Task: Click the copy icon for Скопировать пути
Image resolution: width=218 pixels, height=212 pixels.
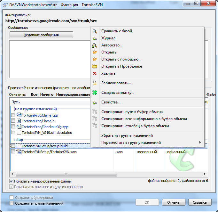Action: click(95, 112)
